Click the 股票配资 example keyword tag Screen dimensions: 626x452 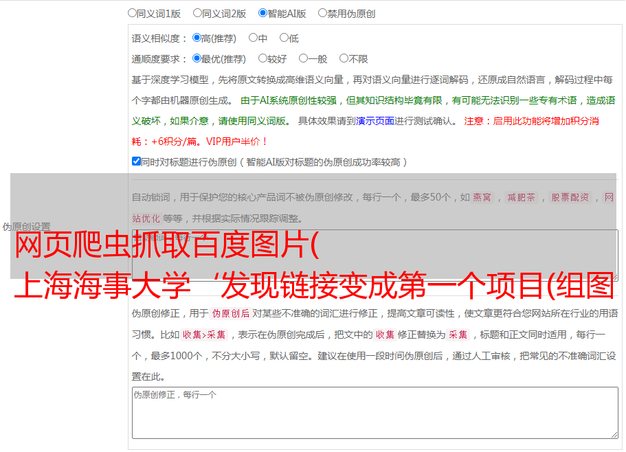point(570,198)
